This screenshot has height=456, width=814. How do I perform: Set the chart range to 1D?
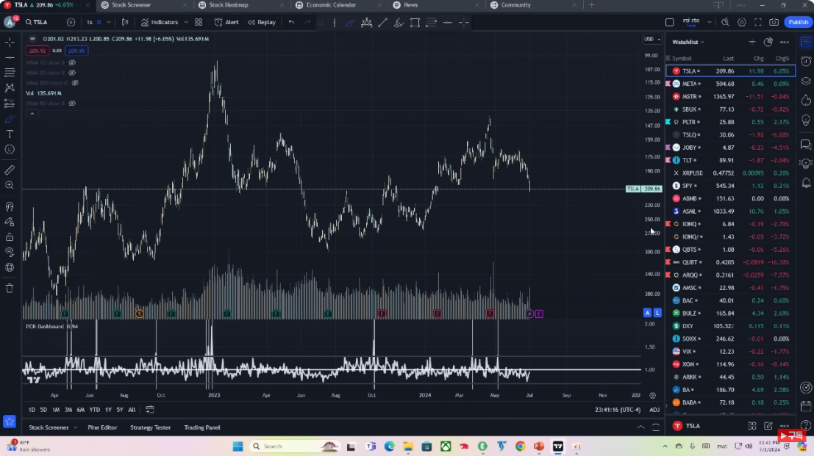(x=32, y=410)
